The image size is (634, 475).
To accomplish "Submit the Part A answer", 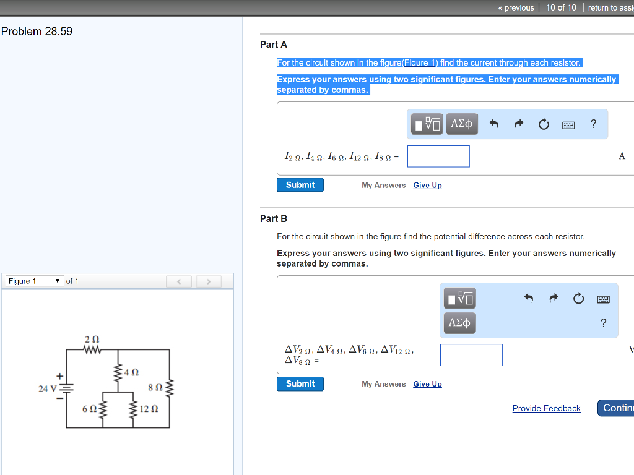I will 300,185.
